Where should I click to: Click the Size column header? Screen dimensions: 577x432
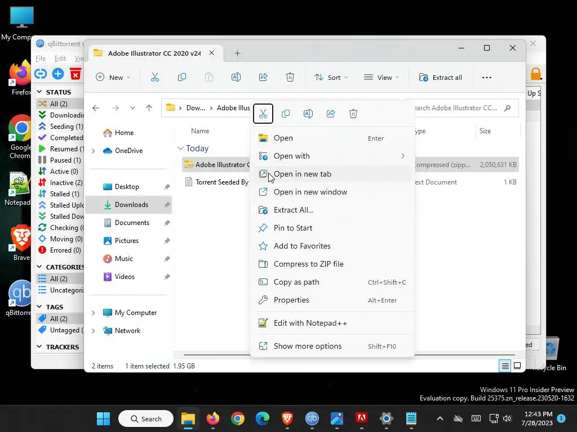click(485, 131)
